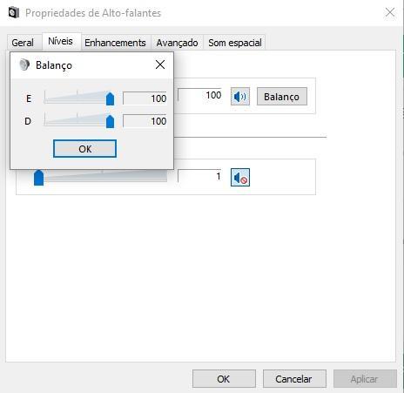Click OK at the bottom of properties window
This screenshot has width=404, height=393.
point(224,379)
